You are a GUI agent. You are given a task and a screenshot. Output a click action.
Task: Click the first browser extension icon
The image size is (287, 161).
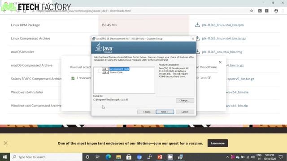(x=260, y=11)
